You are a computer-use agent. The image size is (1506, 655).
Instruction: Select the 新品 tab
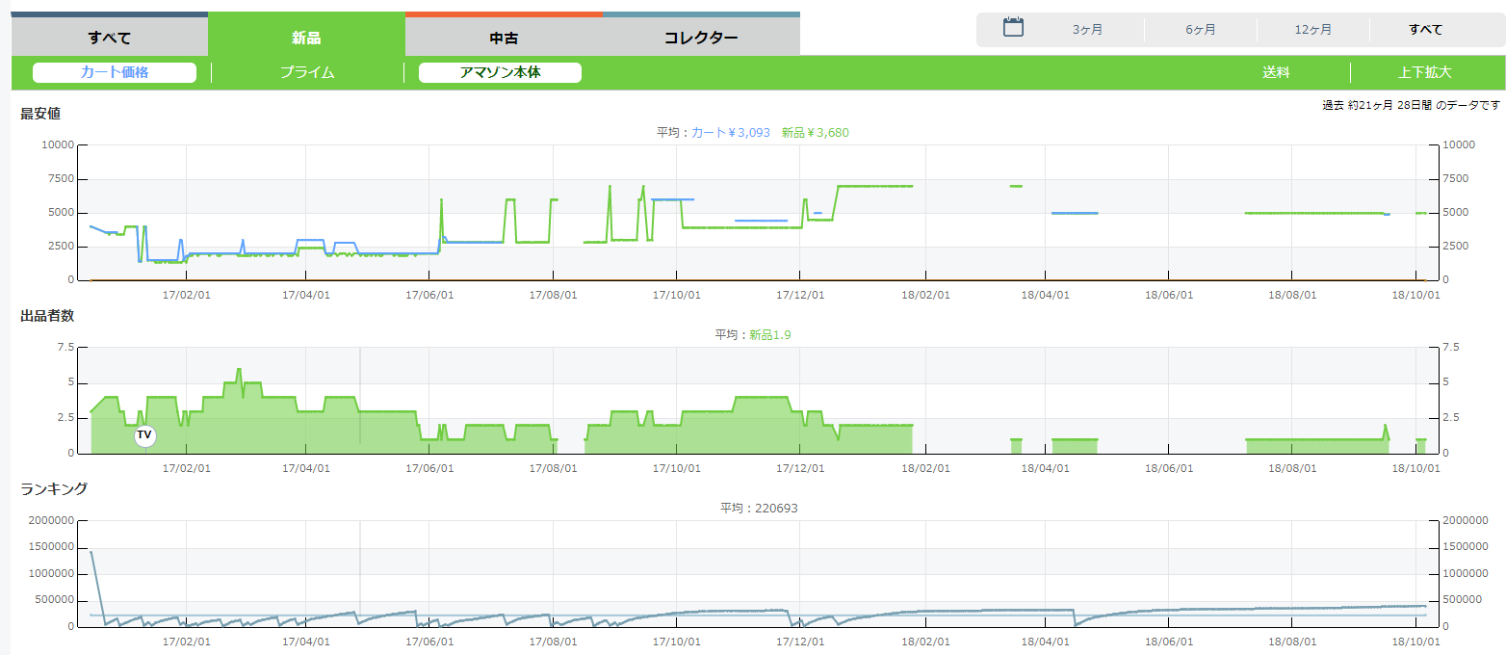[306, 38]
